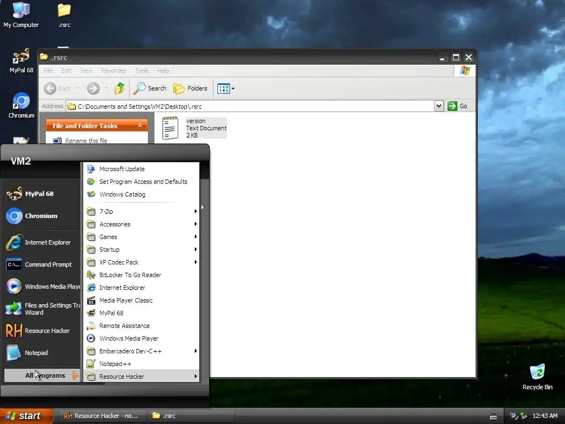Screen dimensions: 565x424
Task: Open the Favorites menu in .rsrc window
Action: pos(114,71)
